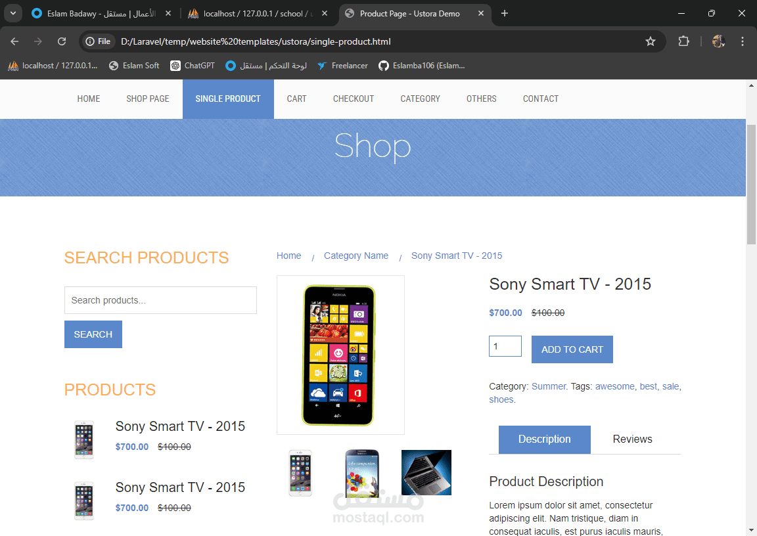Open the مستقل dashboard bookmark

coord(266,66)
